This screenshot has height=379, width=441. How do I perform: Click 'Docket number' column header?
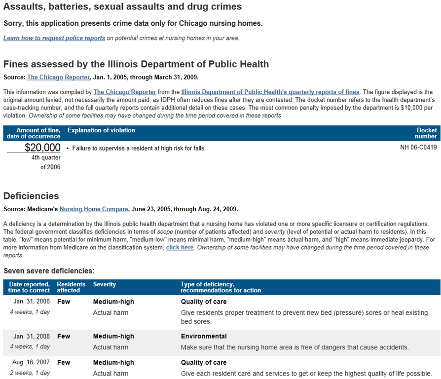pyautogui.click(x=426, y=133)
